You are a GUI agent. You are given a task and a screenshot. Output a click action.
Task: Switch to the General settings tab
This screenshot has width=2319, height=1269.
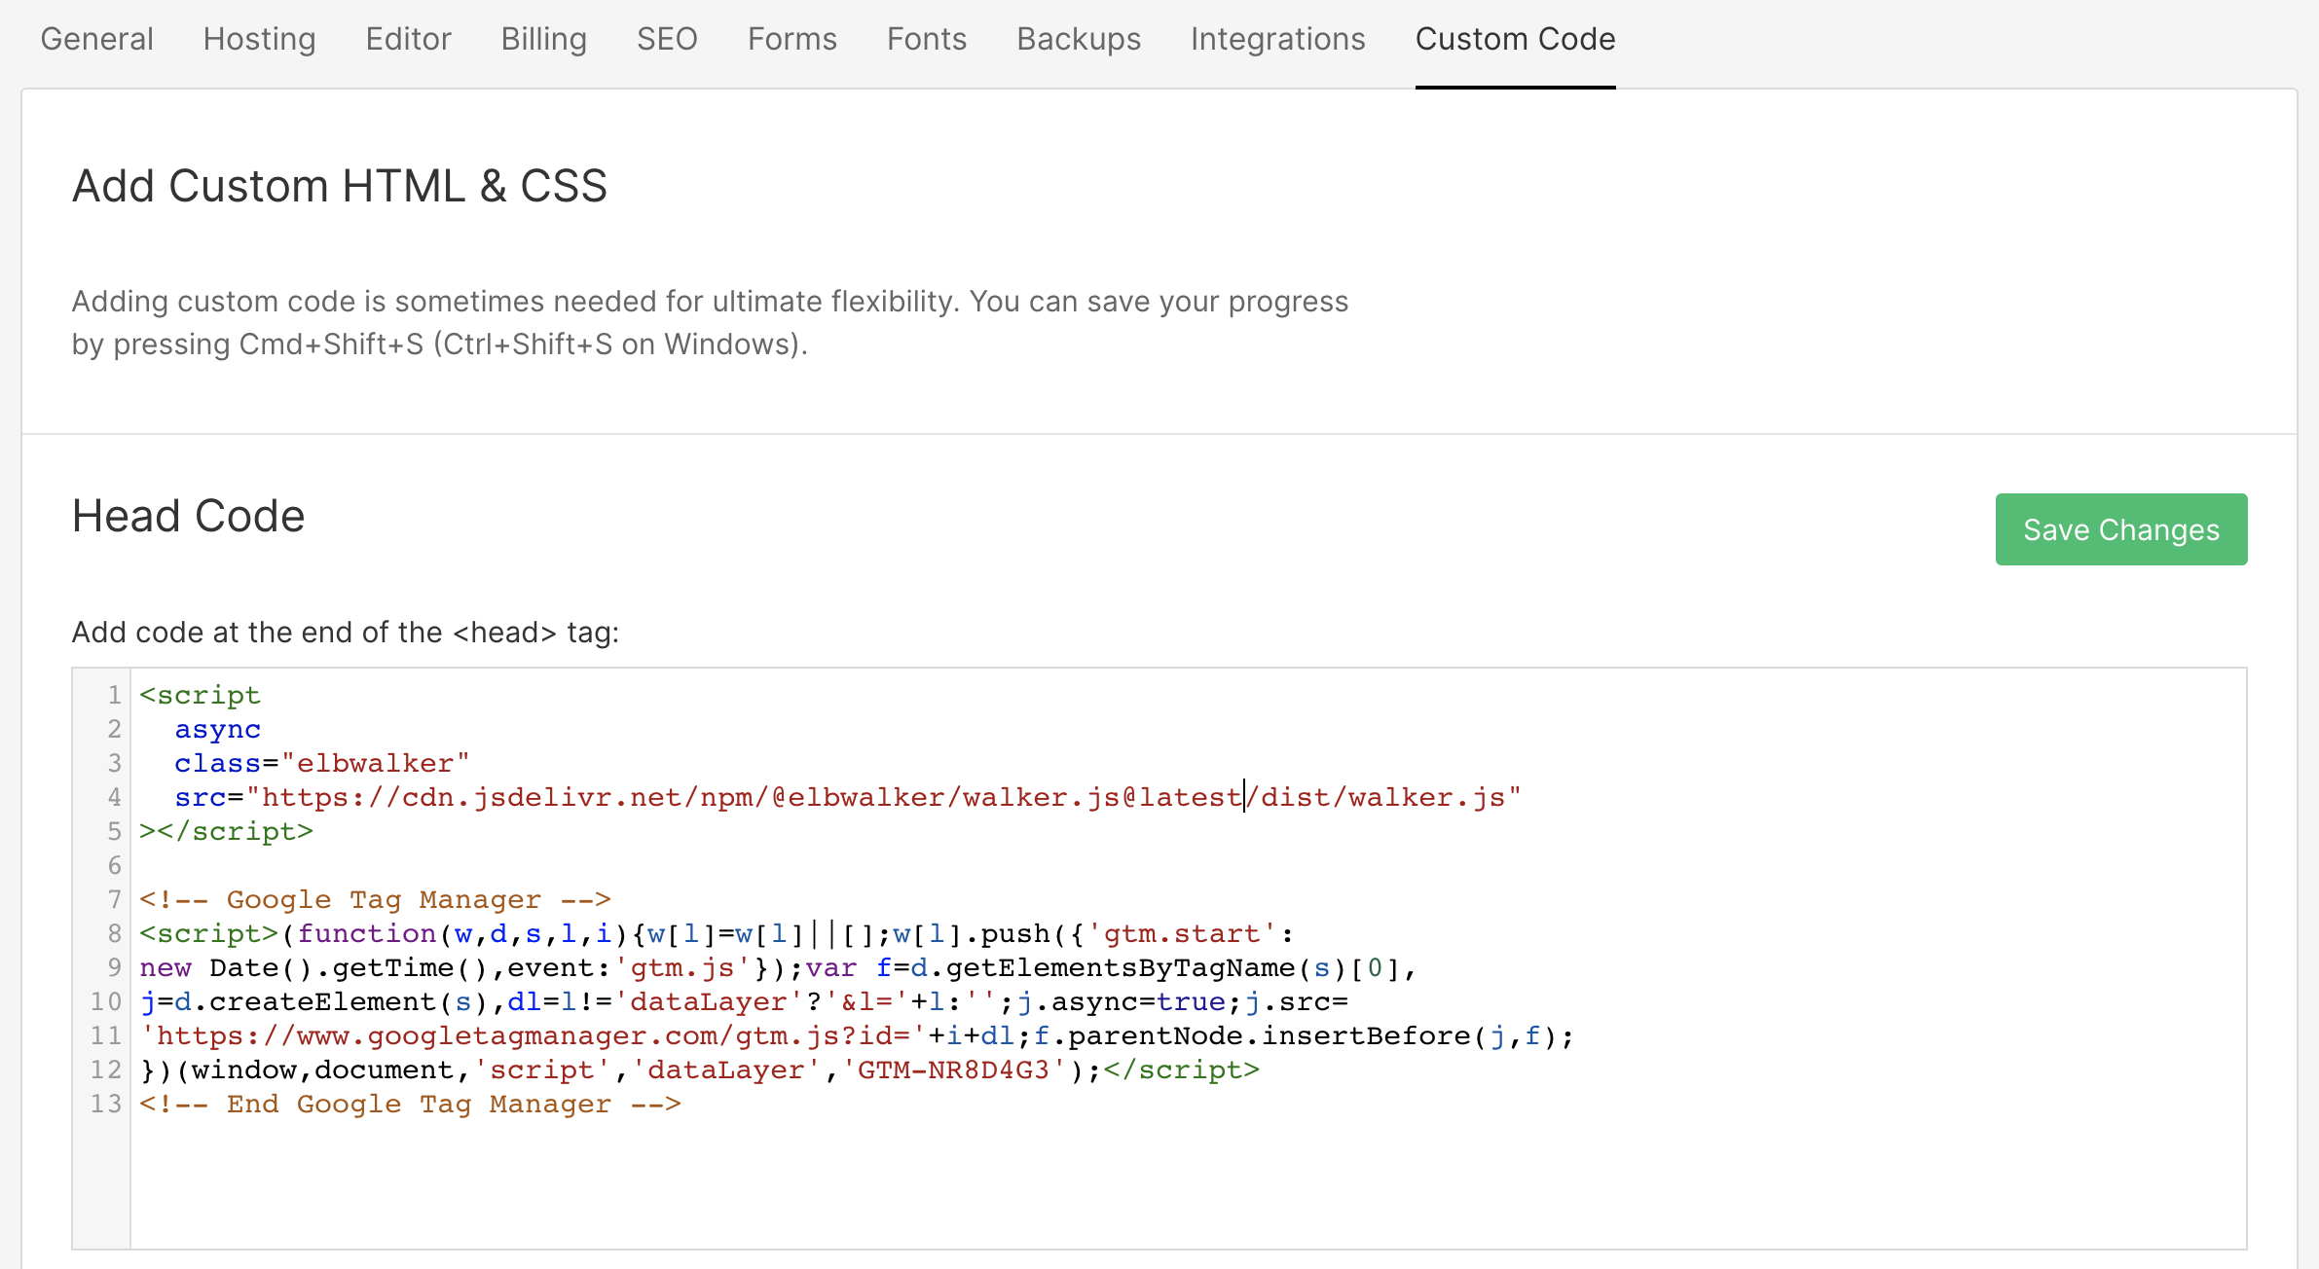(96, 39)
